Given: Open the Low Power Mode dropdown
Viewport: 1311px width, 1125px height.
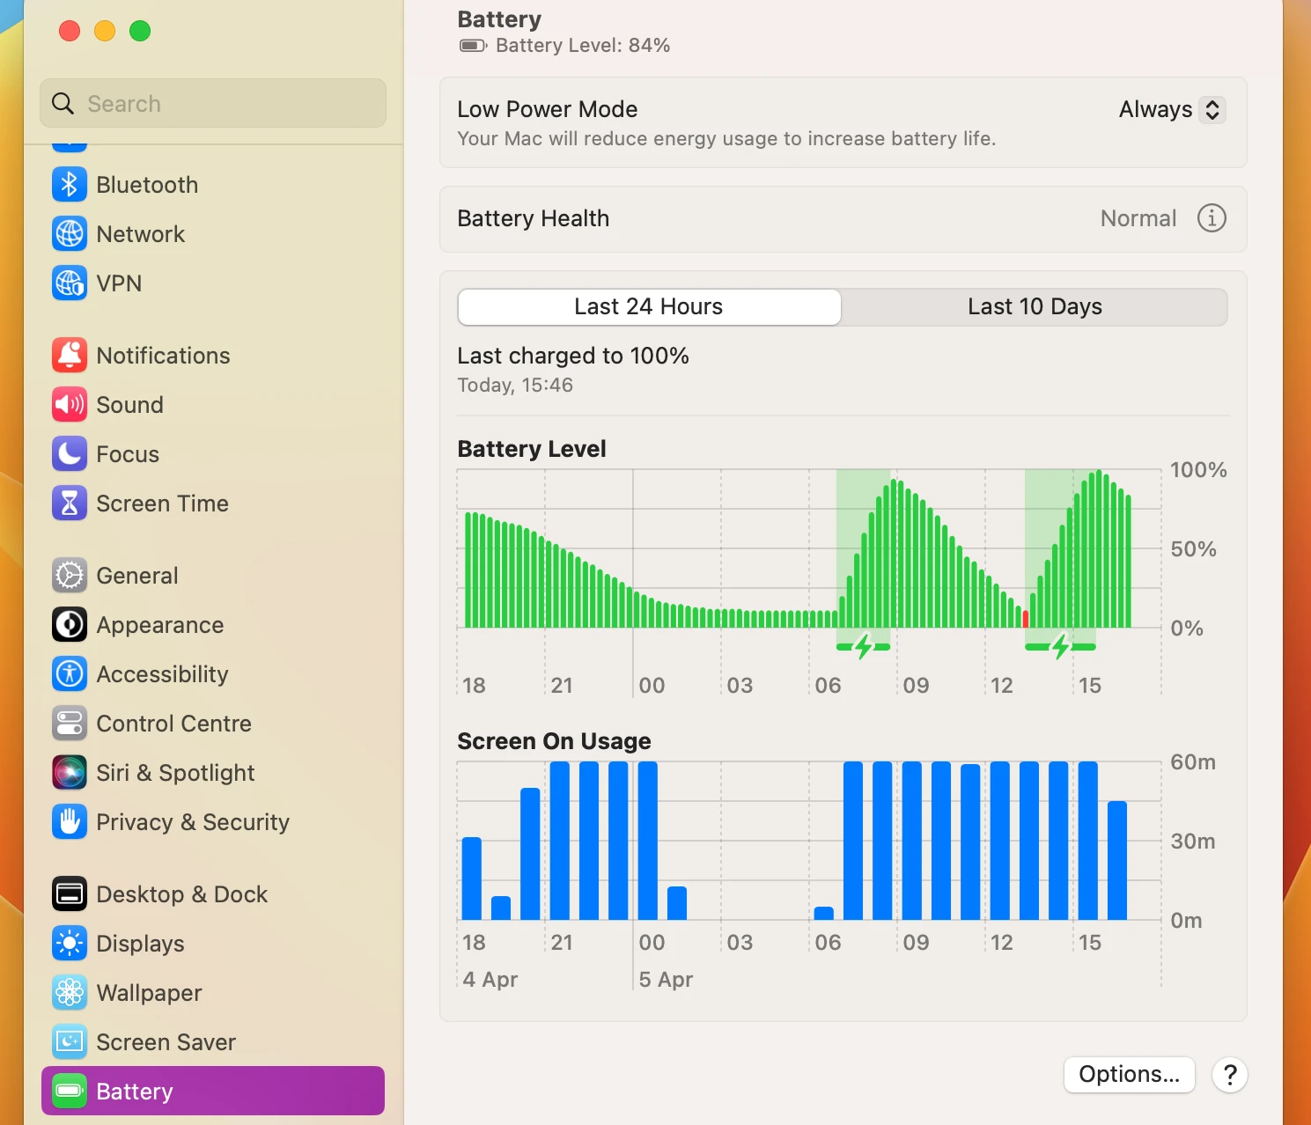Looking at the screenshot, I should coord(1170,109).
